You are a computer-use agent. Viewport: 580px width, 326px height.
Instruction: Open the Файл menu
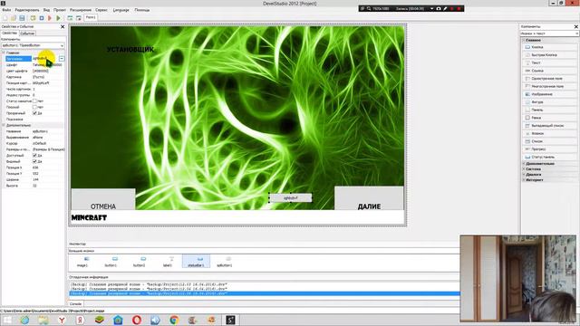(6, 10)
